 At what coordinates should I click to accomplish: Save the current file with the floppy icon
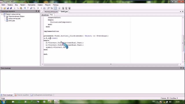[8, 8]
